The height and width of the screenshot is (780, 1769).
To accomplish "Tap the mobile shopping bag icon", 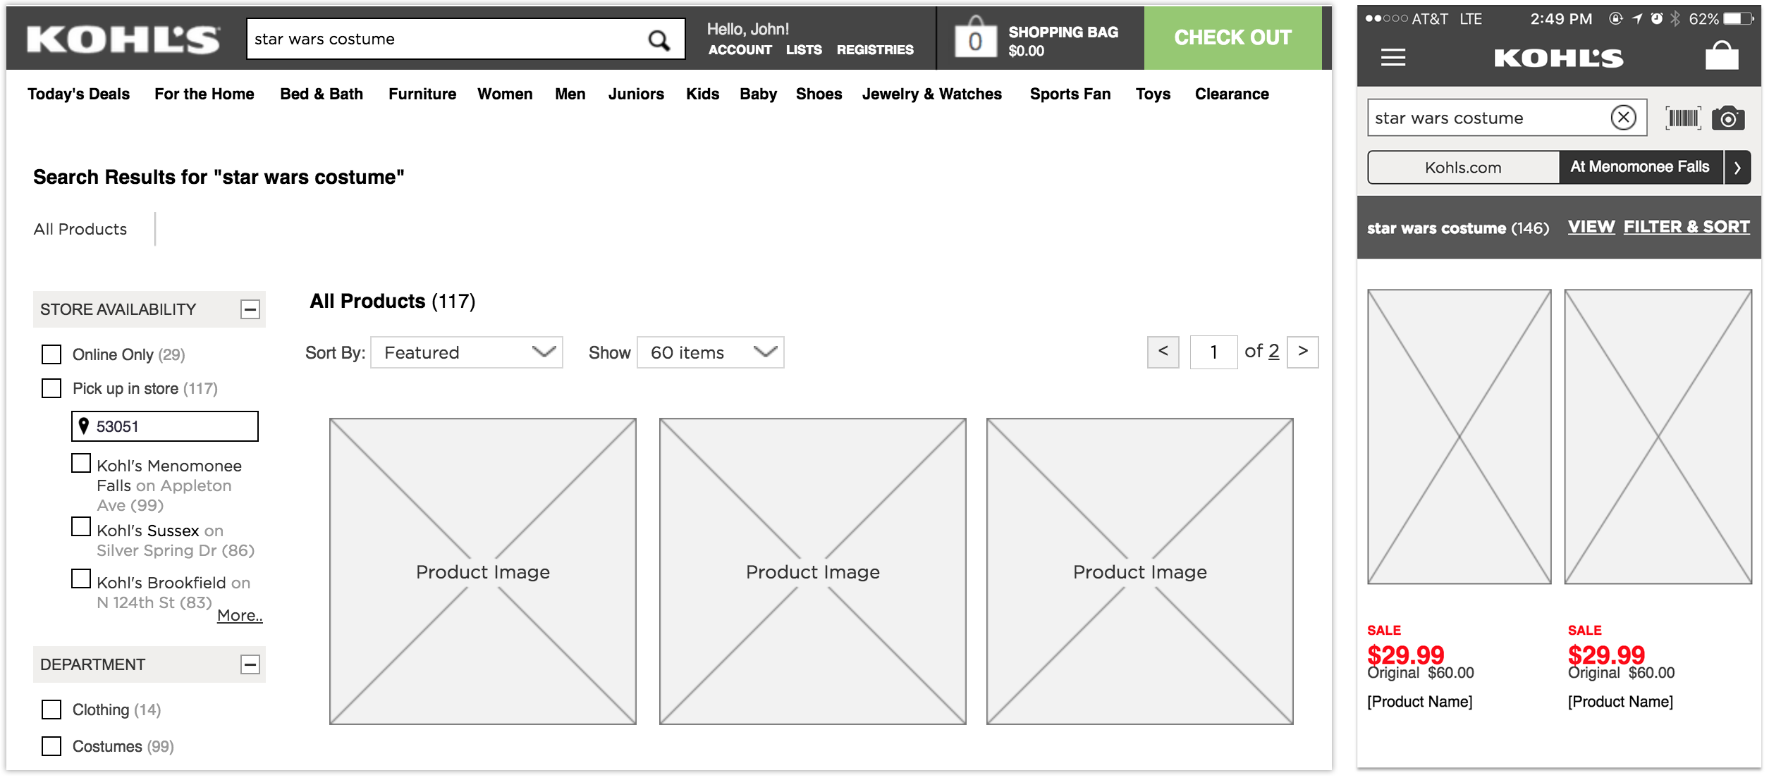I will point(1721,55).
